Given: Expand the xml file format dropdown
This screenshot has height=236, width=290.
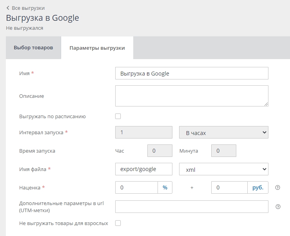Looking at the screenshot, I should 223,169.
